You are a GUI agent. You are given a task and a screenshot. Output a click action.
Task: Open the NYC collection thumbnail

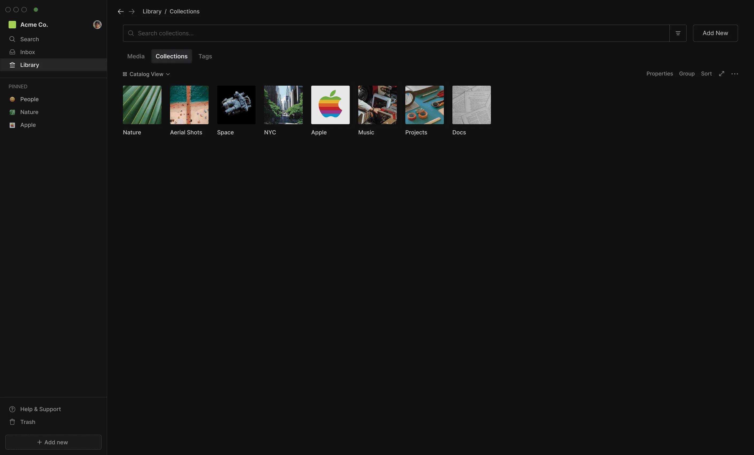pyautogui.click(x=283, y=105)
